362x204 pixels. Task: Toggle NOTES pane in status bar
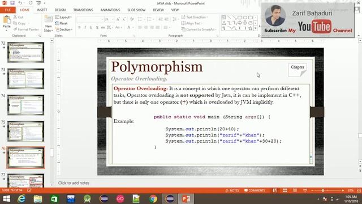click(x=232, y=190)
